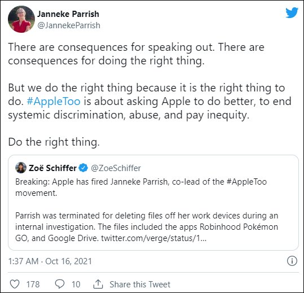Open the tweet info circle icon
Image resolution: width=304 pixels, height=293 pixels.
coord(292,261)
